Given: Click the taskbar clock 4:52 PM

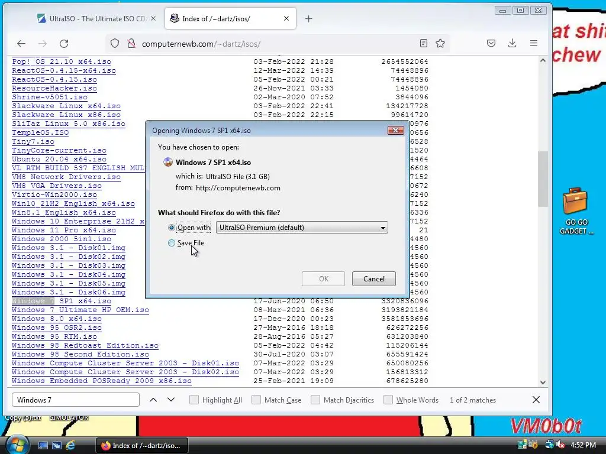Looking at the screenshot, I should [x=583, y=445].
